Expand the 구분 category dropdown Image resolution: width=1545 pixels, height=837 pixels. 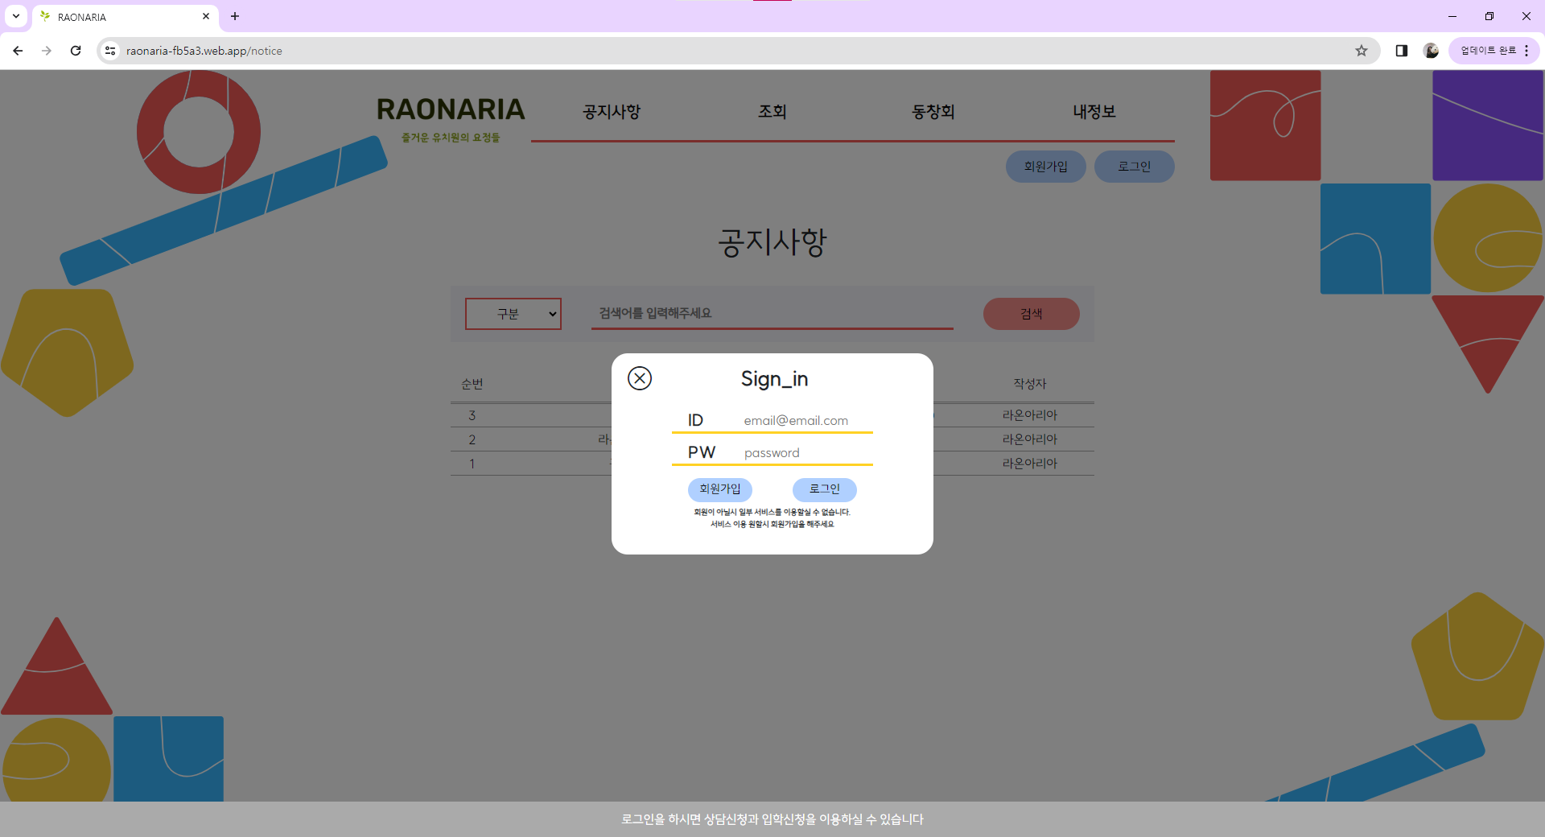point(513,314)
